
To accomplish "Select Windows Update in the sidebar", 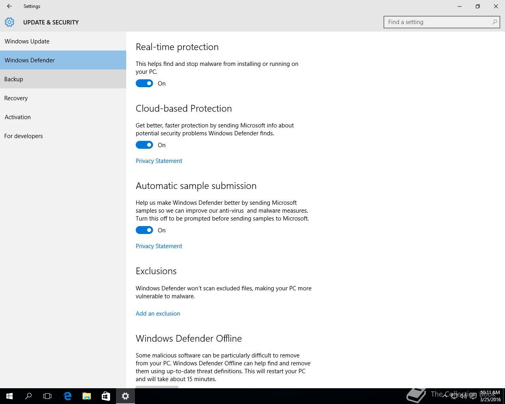I will click(x=63, y=41).
